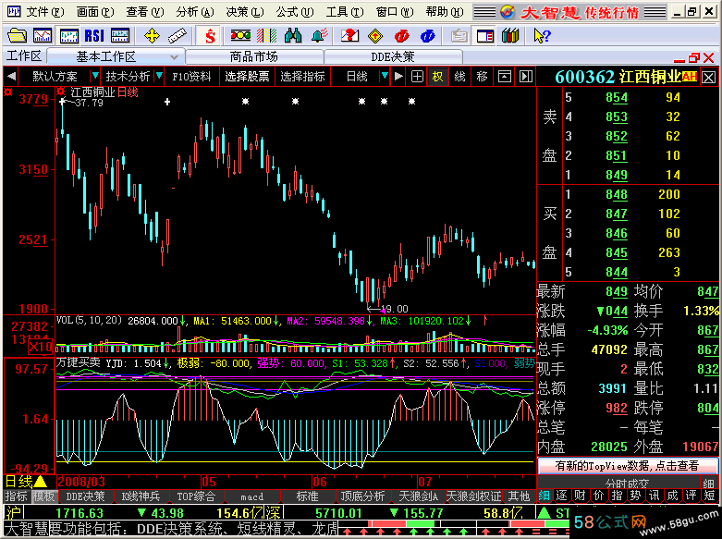Click the gear icon beside 江西铜业 chart title
Screen dimensions: 722x539
point(60,92)
